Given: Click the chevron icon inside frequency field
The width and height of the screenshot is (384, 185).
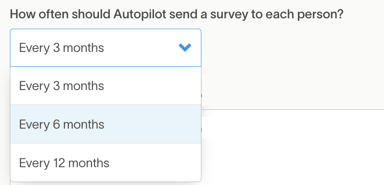Looking at the screenshot, I should (x=185, y=47).
